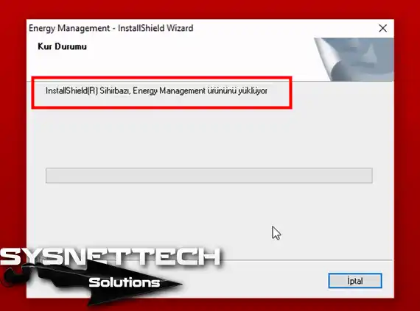Click the footer separator line above İptal

(307, 260)
